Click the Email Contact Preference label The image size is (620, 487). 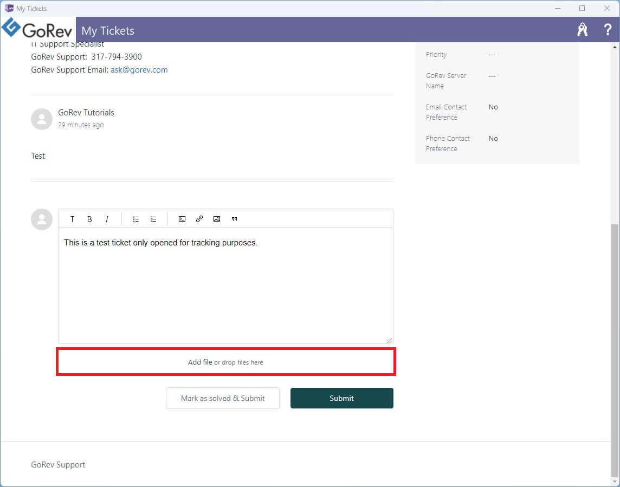[447, 112]
